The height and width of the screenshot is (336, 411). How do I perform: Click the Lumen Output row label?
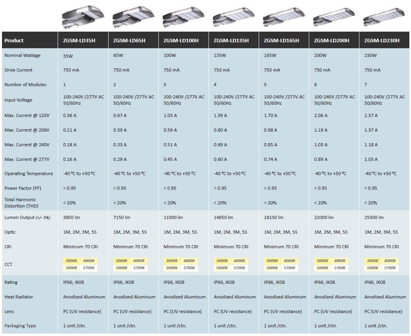27,218
